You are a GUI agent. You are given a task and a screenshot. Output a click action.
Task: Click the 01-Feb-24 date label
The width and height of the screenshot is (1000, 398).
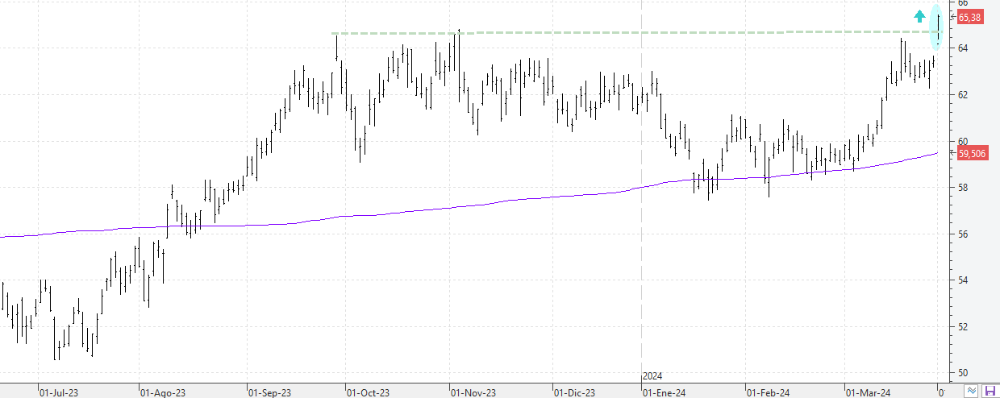767,392
